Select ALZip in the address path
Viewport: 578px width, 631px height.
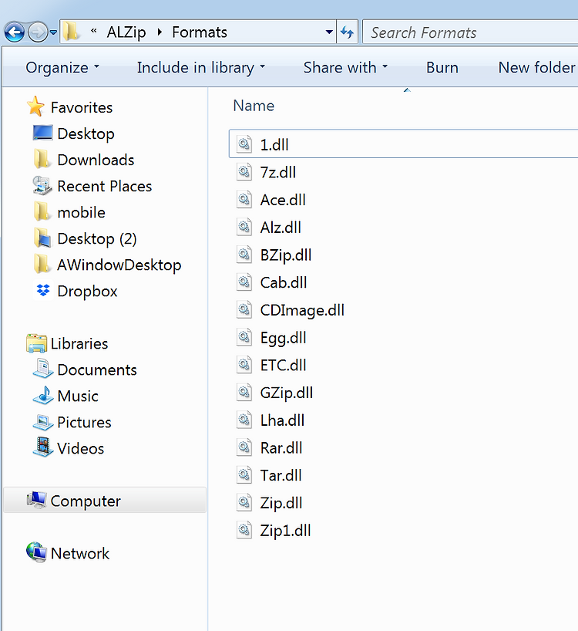pyautogui.click(x=126, y=32)
